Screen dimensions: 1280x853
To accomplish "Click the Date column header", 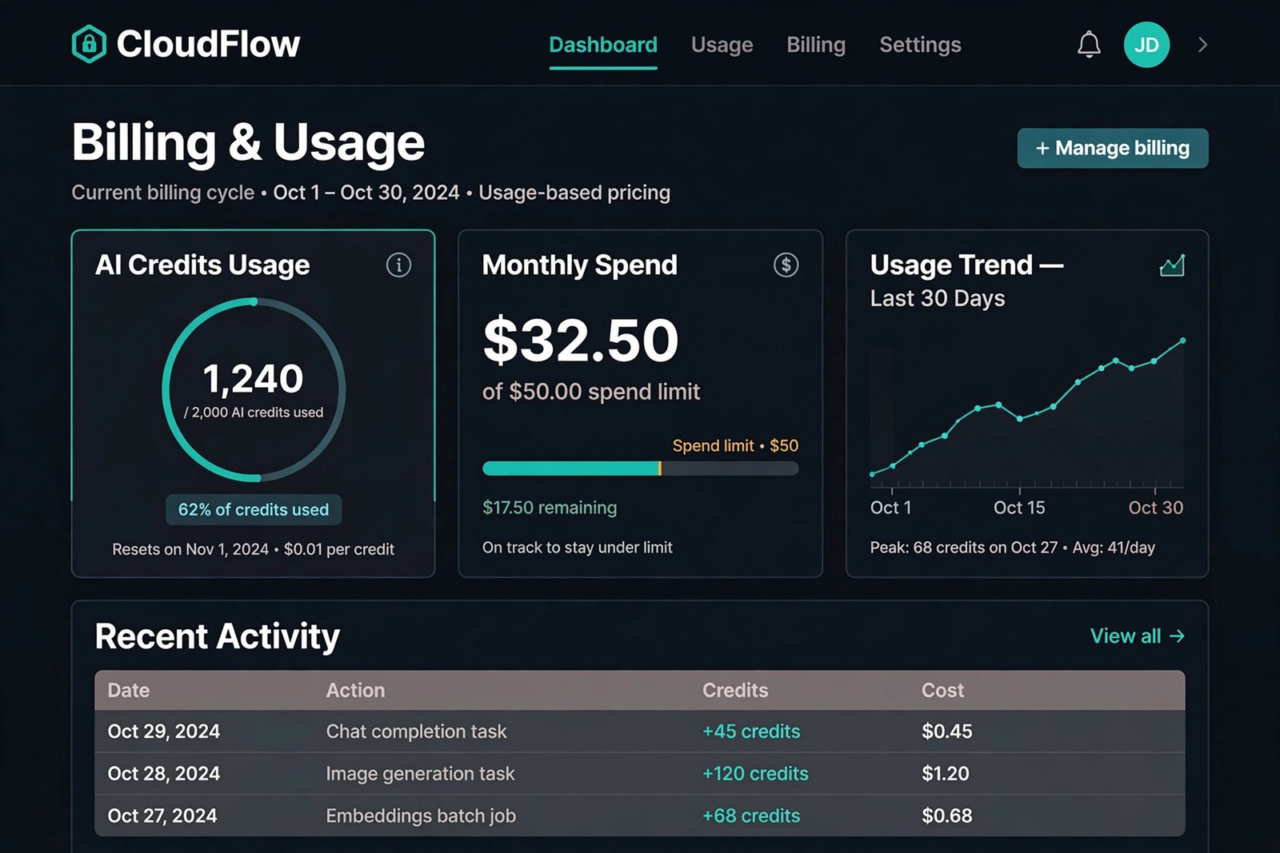I will coord(129,690).
